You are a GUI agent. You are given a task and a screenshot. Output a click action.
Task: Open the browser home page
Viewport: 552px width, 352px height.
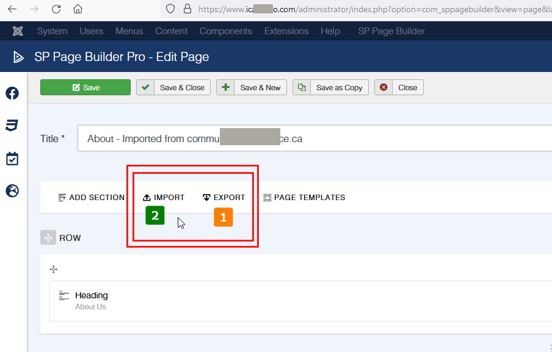click(x=78, y=9)
